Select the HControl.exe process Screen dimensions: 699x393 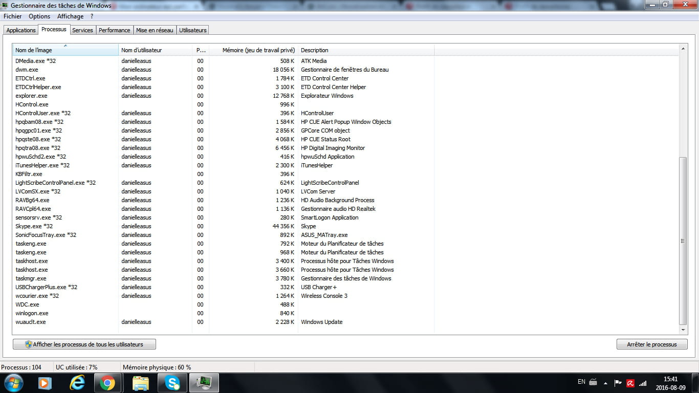[x=223, y=104]
